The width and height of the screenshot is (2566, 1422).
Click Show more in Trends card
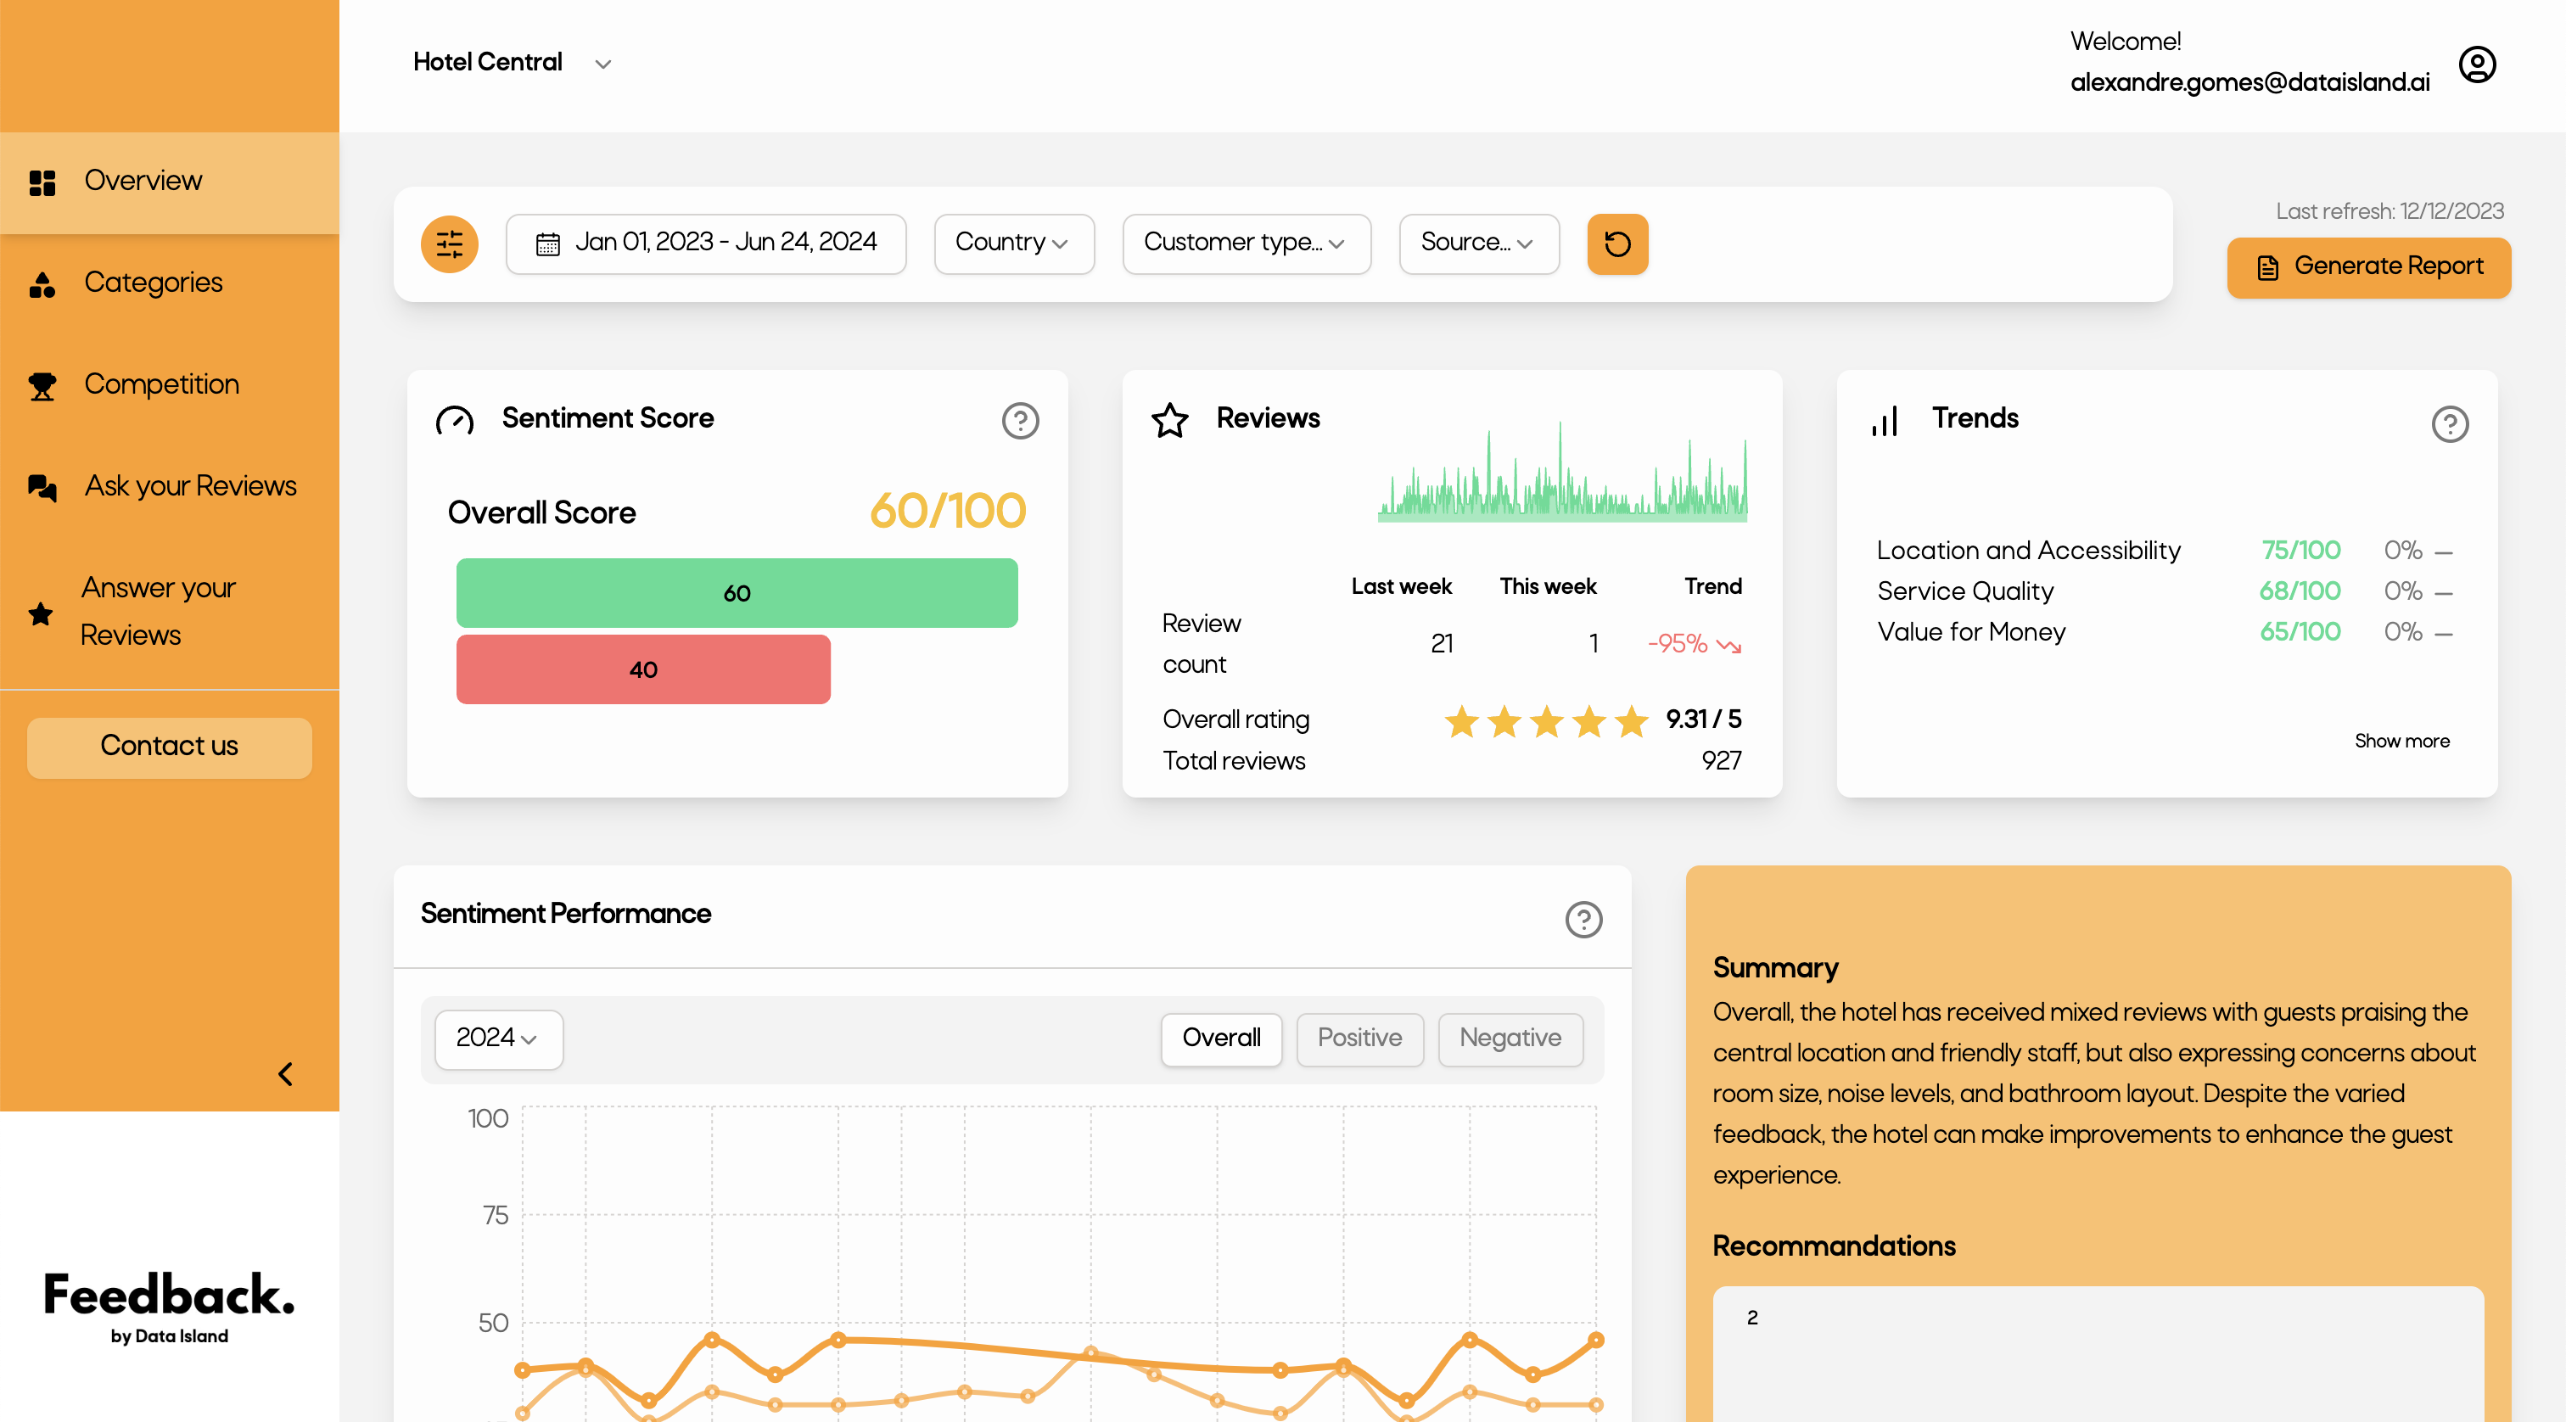pyautogui.click(x=2401, y=741)
